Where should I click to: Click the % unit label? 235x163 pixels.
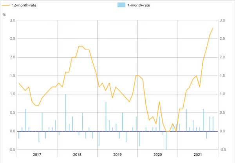click(4, 15)
